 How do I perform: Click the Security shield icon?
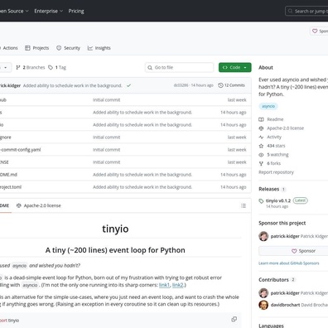coord(59,48)
